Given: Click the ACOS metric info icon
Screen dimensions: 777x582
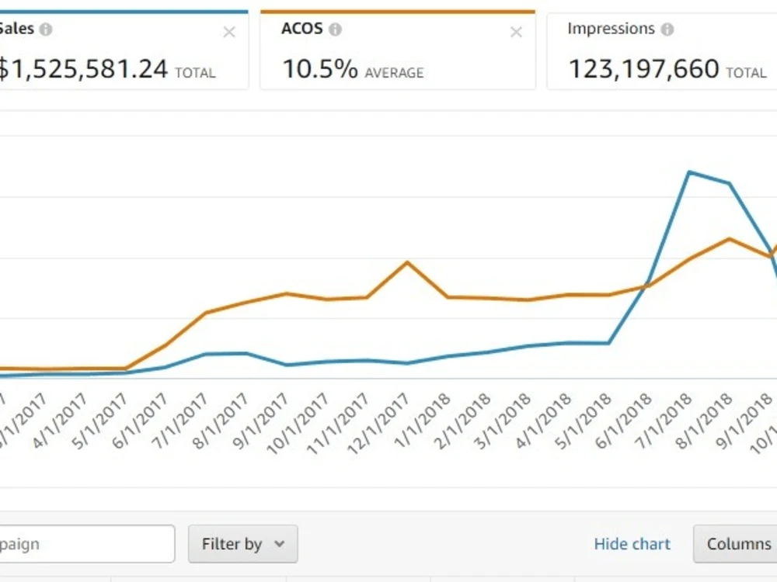Looking at the screenshot, I should coord(336,28).
